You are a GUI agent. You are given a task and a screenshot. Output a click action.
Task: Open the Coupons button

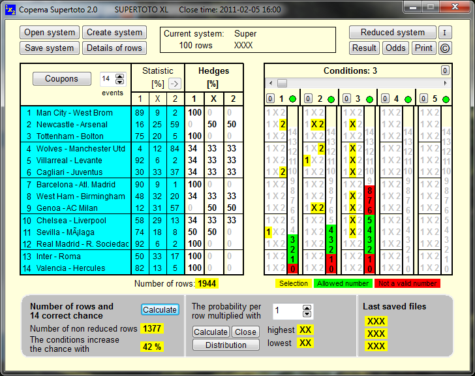(x=62, y=79)
